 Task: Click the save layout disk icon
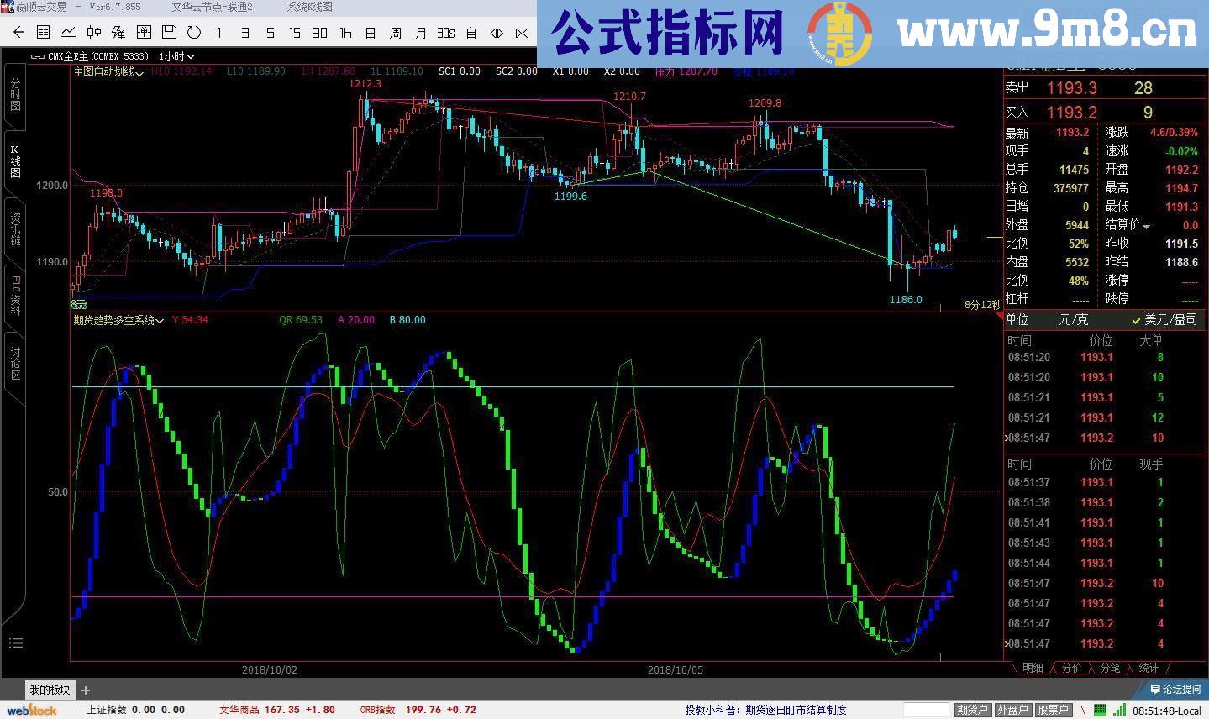point(170,33)
